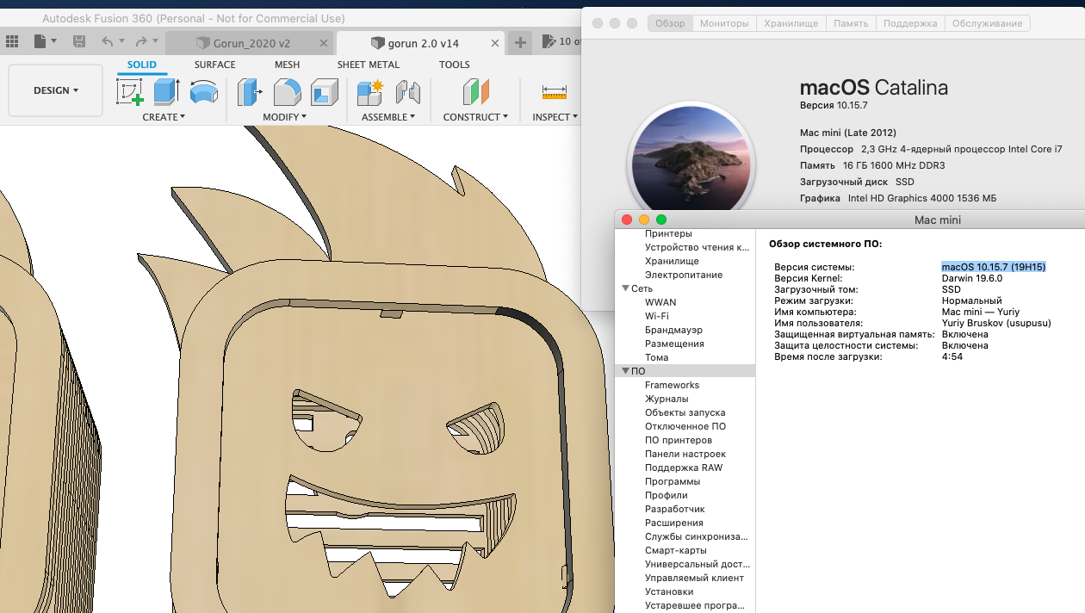Switch to the SURFACE ribbon tab
The image size is (1085, 613).
click(214, 65)
